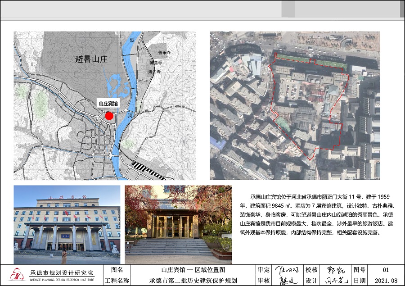
Task: Open the glass entrance stairway photo
Action: coord(178,224)
